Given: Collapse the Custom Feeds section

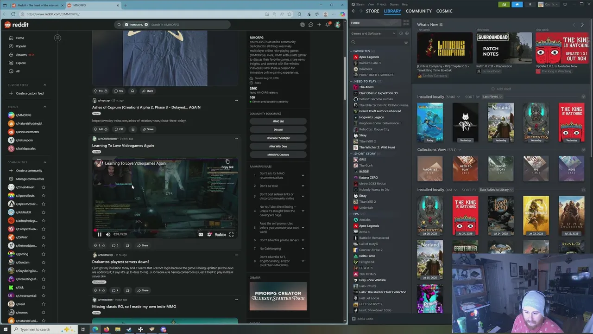Looking at the screenshot, I should tap(45, 85).
